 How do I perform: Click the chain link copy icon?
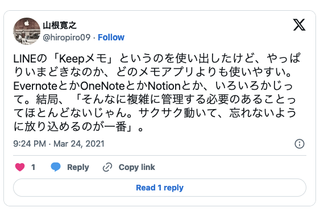coord(107,167)
